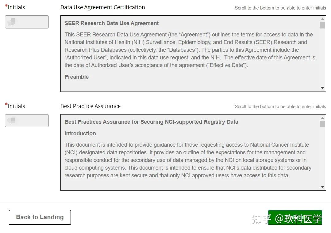Click the scroll-to-bottom hint above SEER agreement
Screen dimensions: 331x233
coord(280,8)
